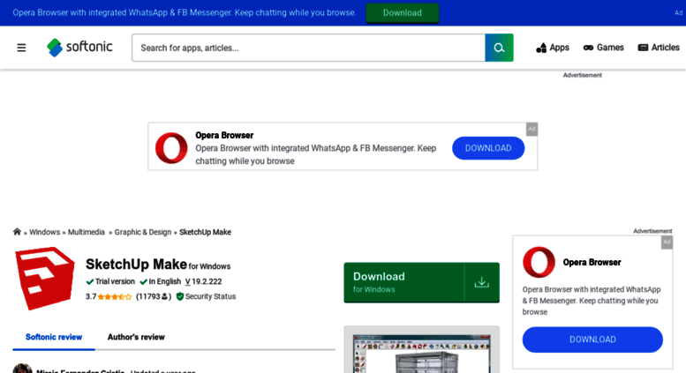The height and width of the screenshot is (373, 686).
Task: Click DOWNLOAD in the sidebar Opera ad
Action: click(592, 339)
